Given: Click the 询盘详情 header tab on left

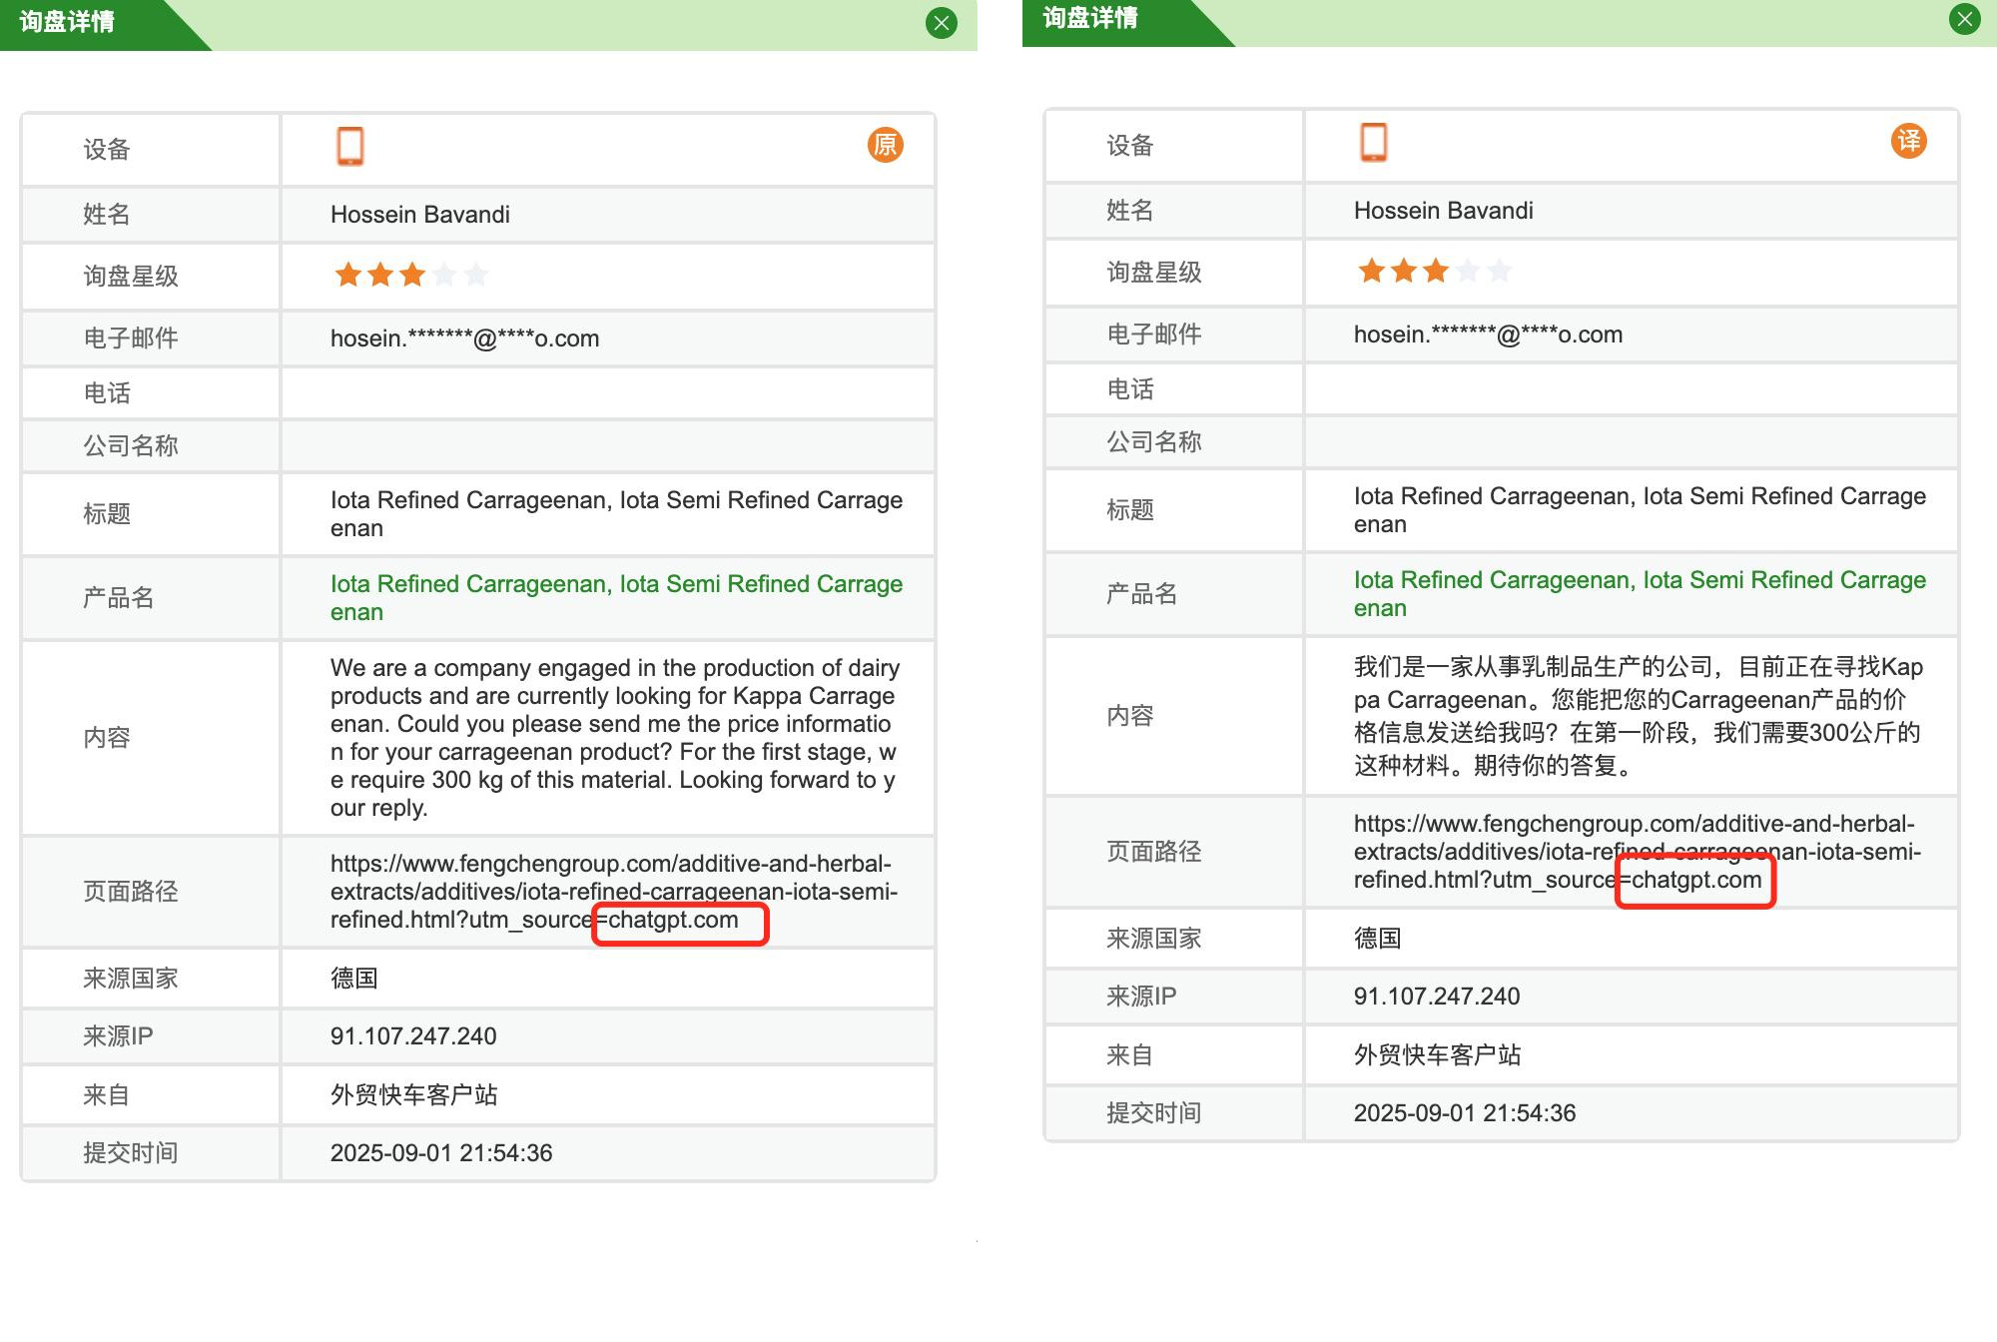Looking at the screenshot, I should 68,22.
